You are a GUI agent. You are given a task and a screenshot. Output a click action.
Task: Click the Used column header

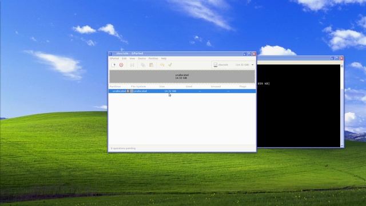pos(189,86)
